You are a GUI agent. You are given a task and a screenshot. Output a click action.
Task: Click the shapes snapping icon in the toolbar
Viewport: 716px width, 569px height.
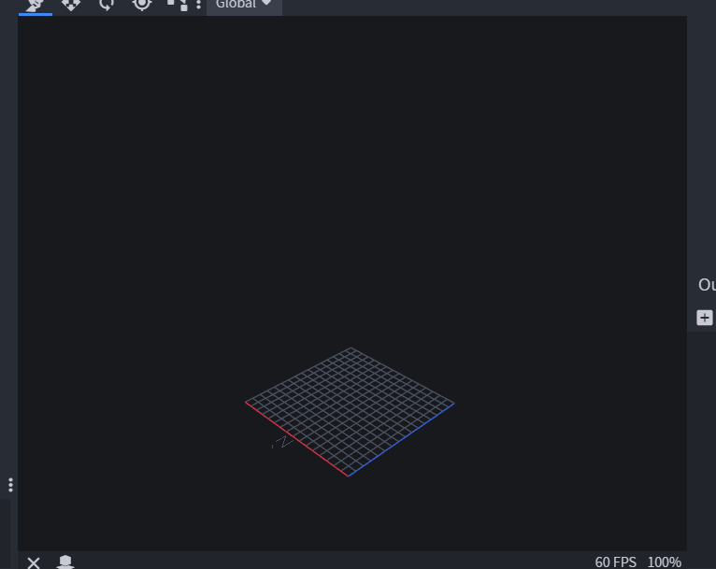click(178, 5)
